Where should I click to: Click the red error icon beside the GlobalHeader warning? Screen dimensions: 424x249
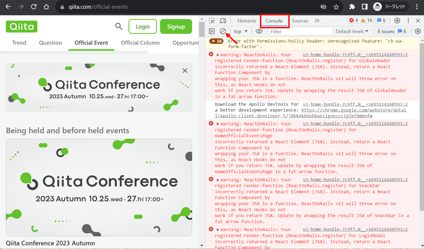pyautogui.click(x=211, y=54)
